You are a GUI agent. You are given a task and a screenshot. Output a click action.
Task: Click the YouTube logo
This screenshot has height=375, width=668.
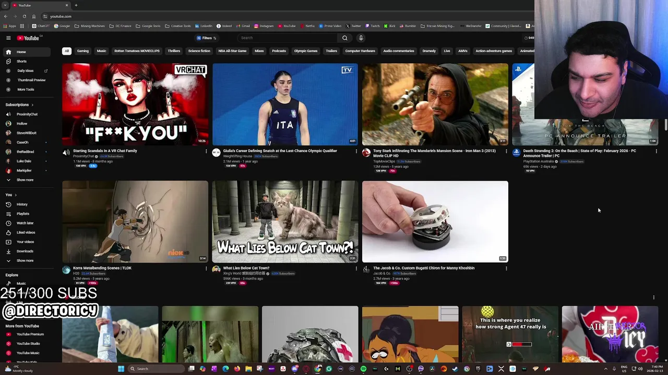click(x=28, y=38)
